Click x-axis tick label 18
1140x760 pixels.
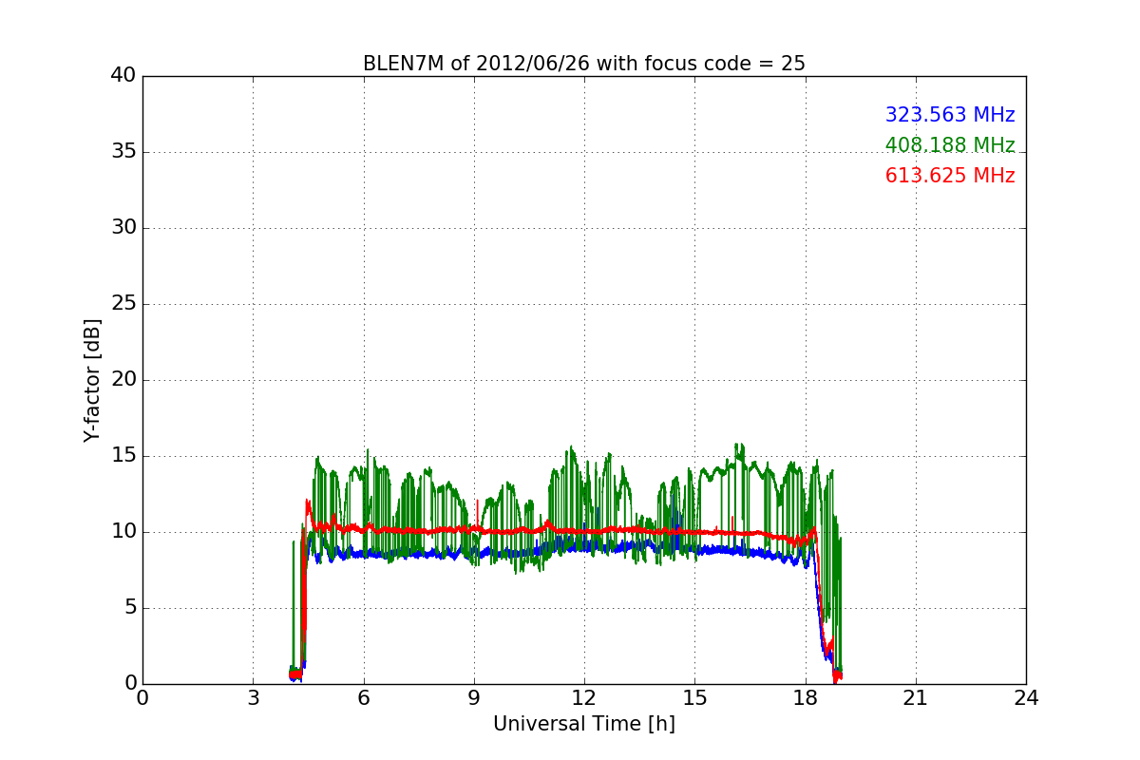[x=805, y=697]
